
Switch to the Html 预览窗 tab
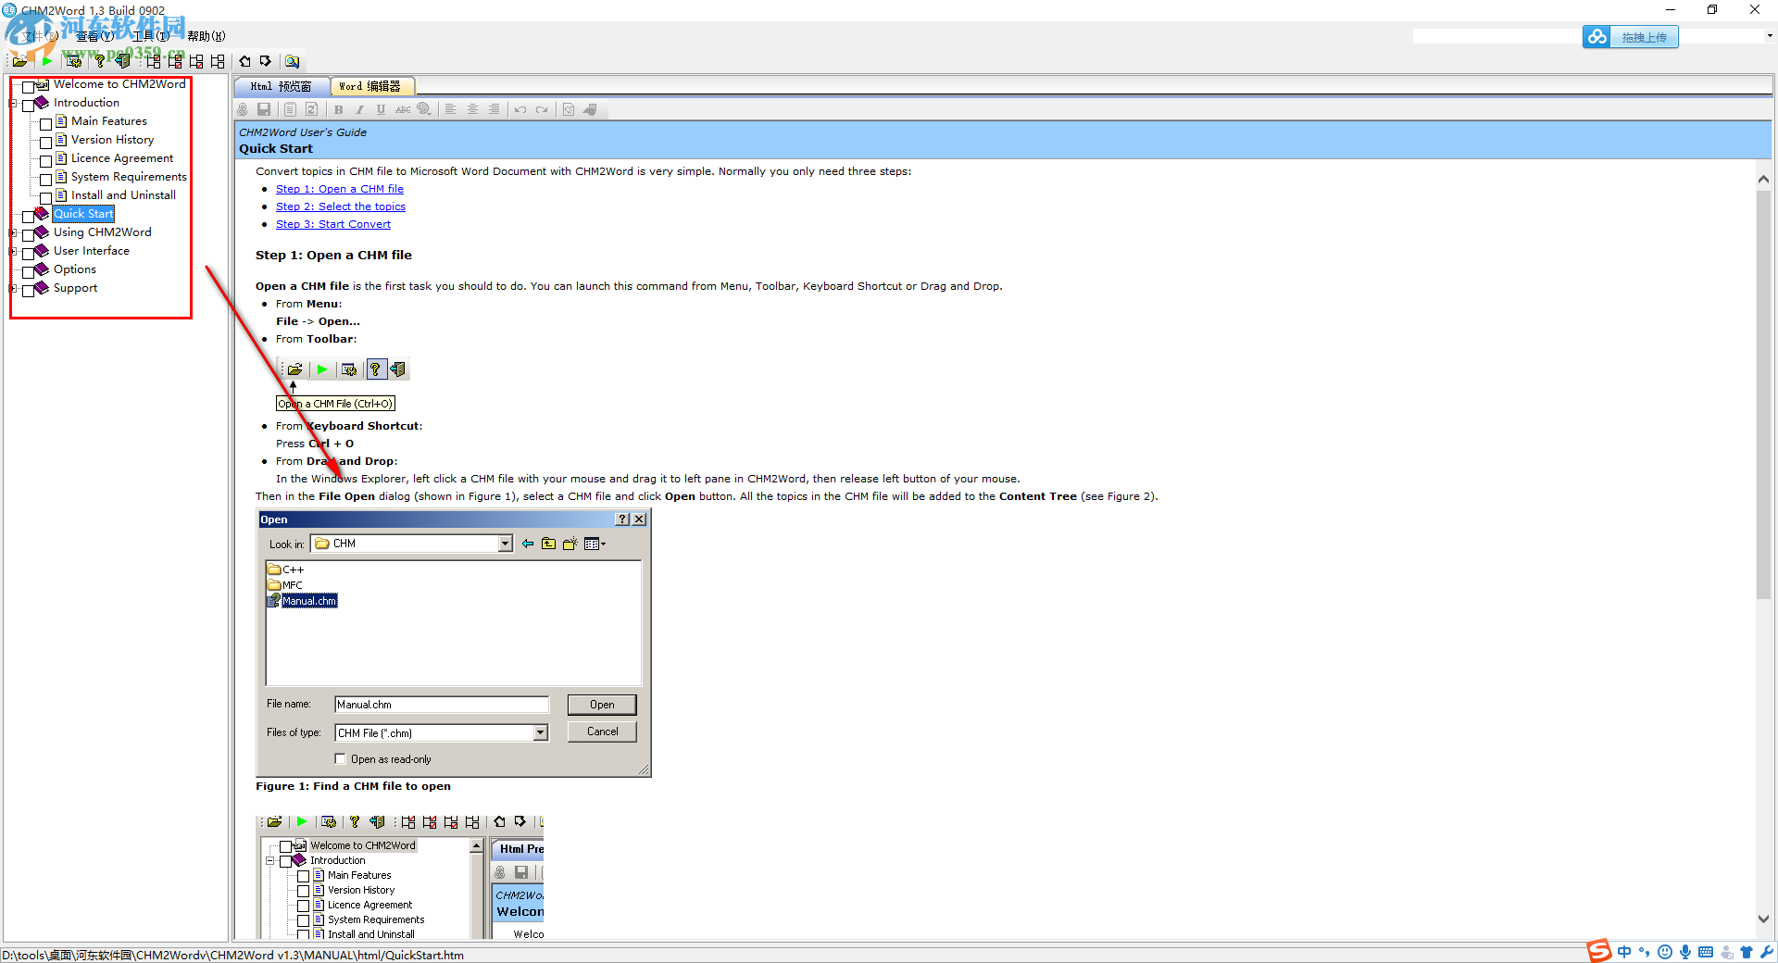(282, 86)
